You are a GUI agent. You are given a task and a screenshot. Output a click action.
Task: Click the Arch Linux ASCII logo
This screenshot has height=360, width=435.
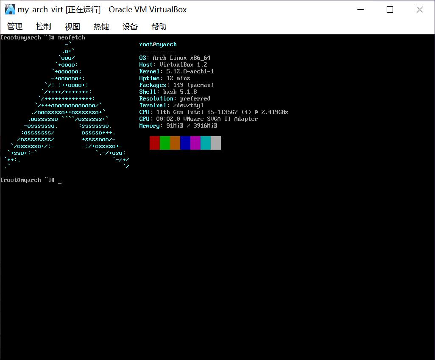coord(67,106)
